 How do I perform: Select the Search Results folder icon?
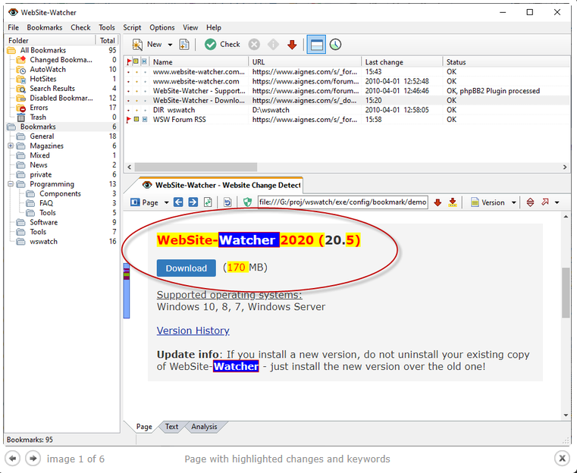pos(21,89)
